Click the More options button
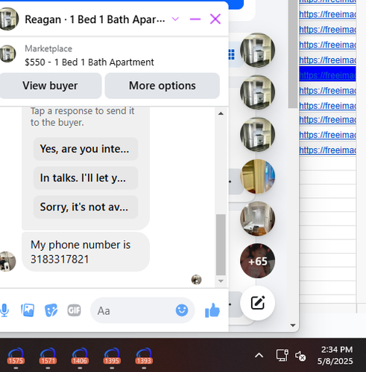 (163, 86)
